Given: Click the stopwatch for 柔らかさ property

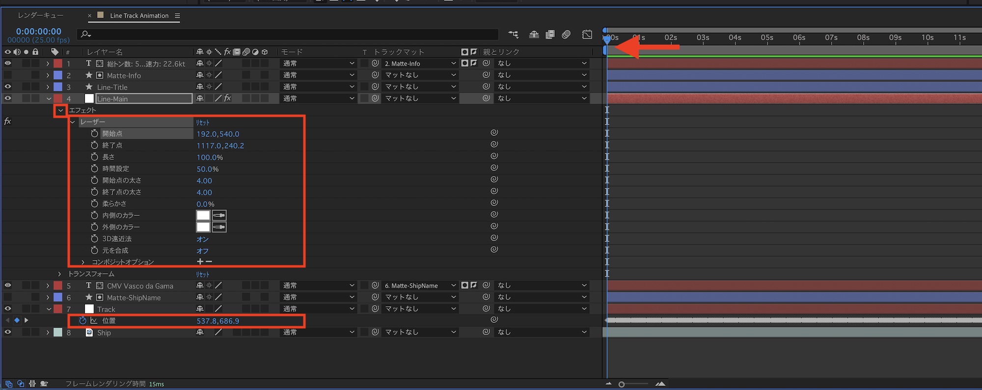Looking at the screenshot, I should click(x=94, y=204).
